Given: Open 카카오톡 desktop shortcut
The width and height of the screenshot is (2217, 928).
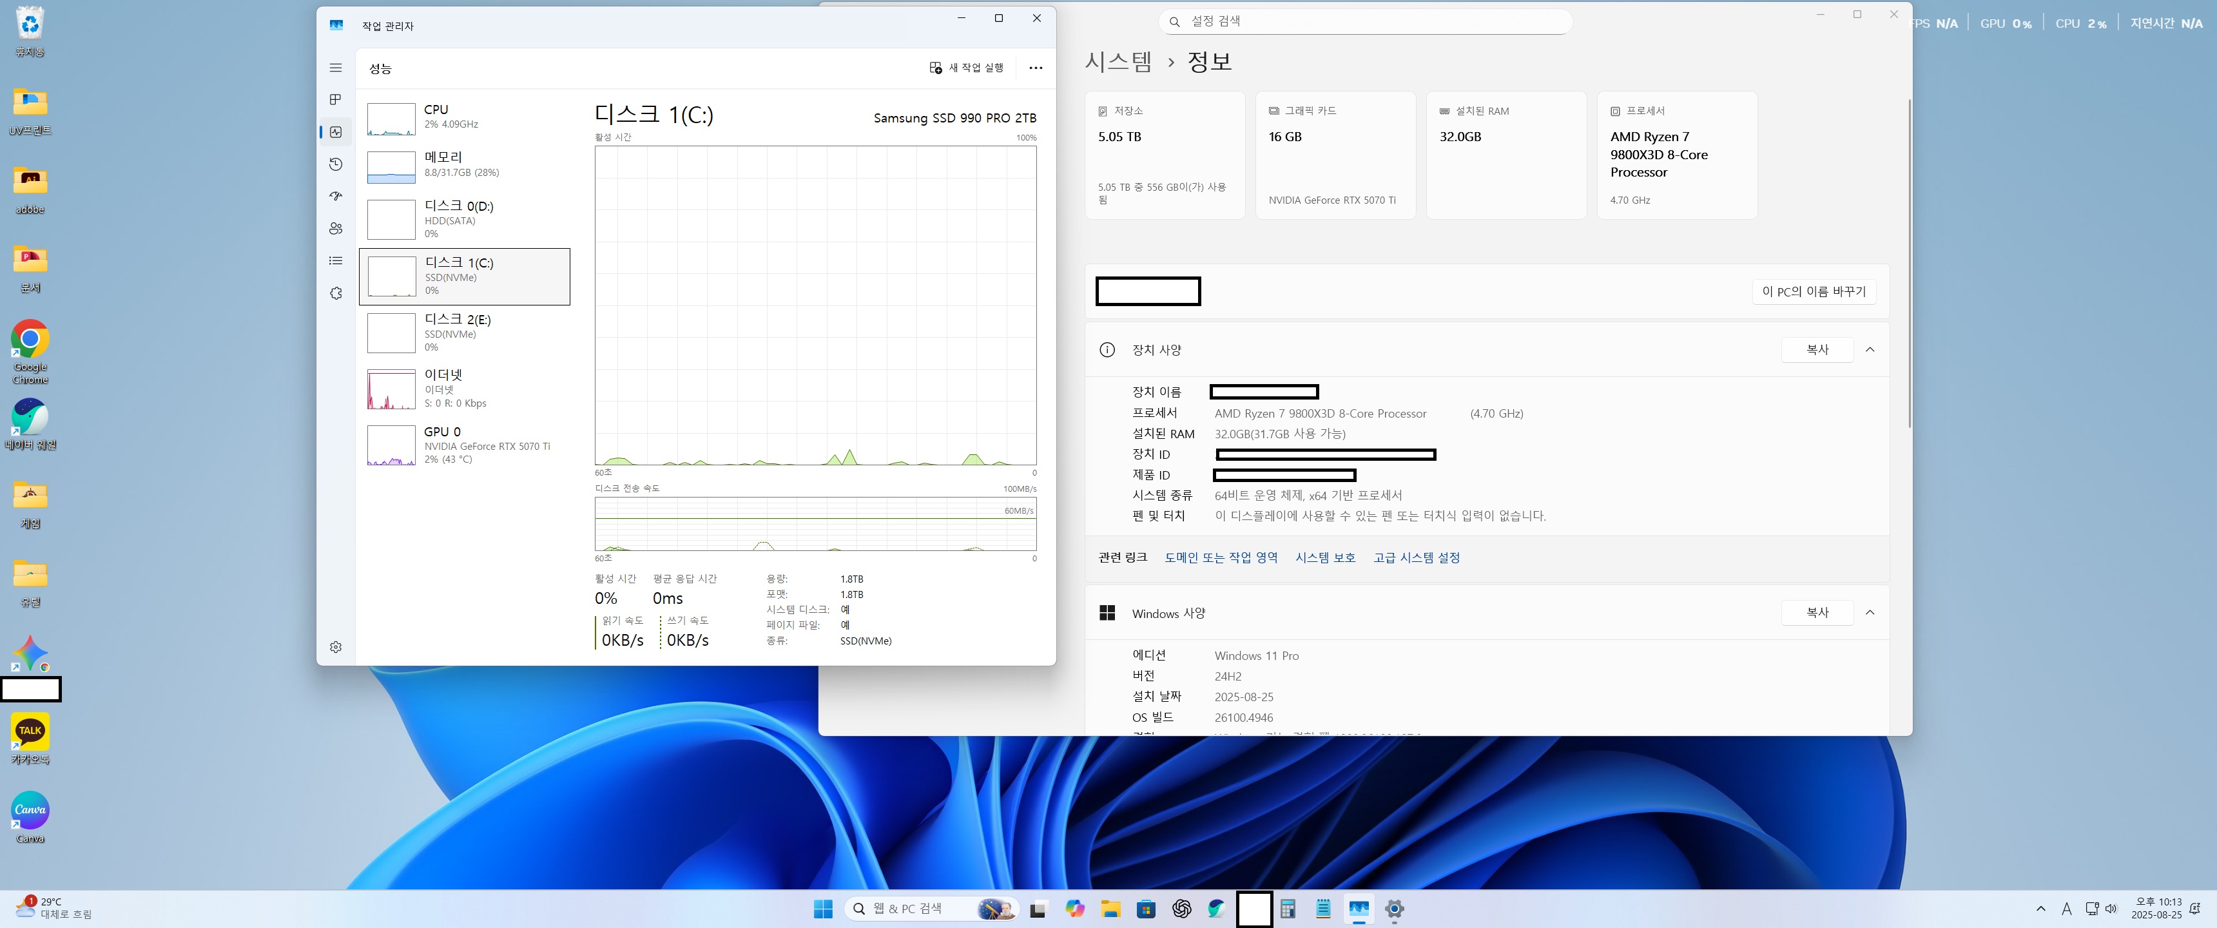Looking at the screenshot, I should pyautogui.click(x=30, y=739).
